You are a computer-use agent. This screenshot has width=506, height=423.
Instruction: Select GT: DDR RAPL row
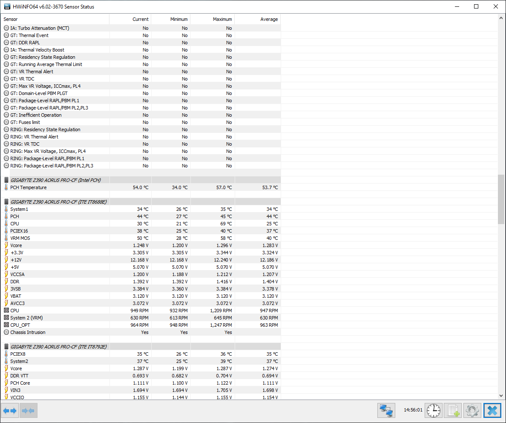pyautogui.click(x=141, y=43)
